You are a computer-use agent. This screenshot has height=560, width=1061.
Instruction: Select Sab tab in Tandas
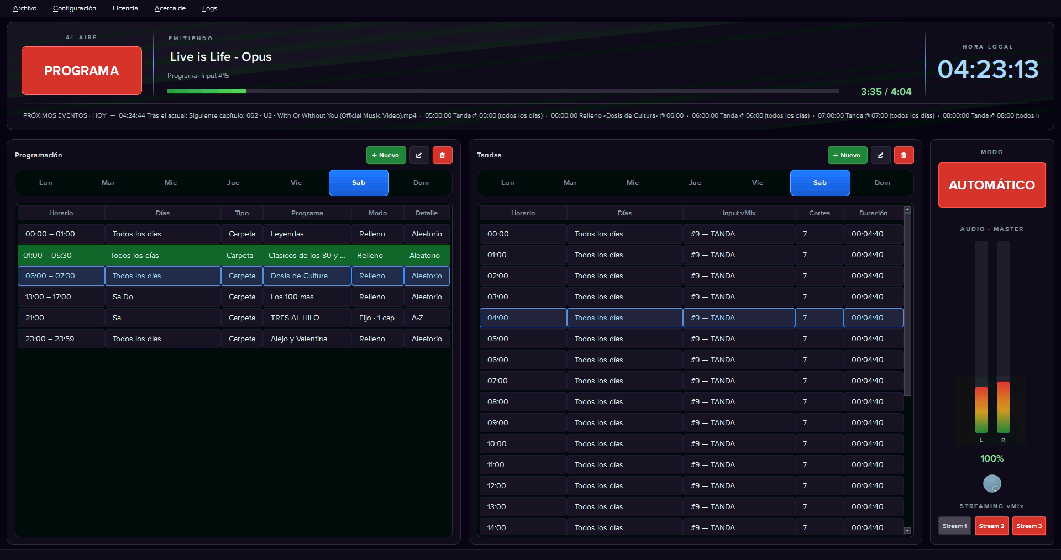coord(820,183)
